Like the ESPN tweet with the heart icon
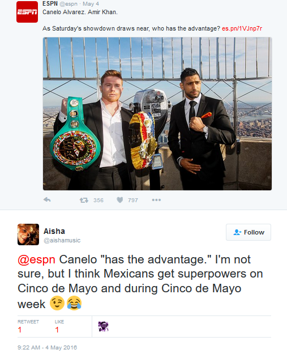This screenshot has width=287, height=354. tap(120, 200)
